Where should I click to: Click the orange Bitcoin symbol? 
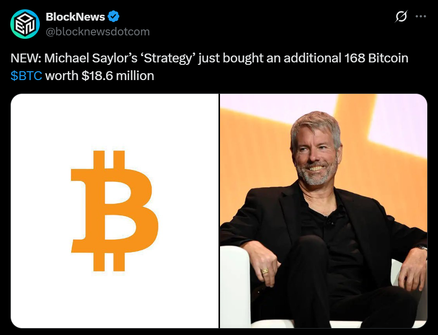[x=114, y=211]
